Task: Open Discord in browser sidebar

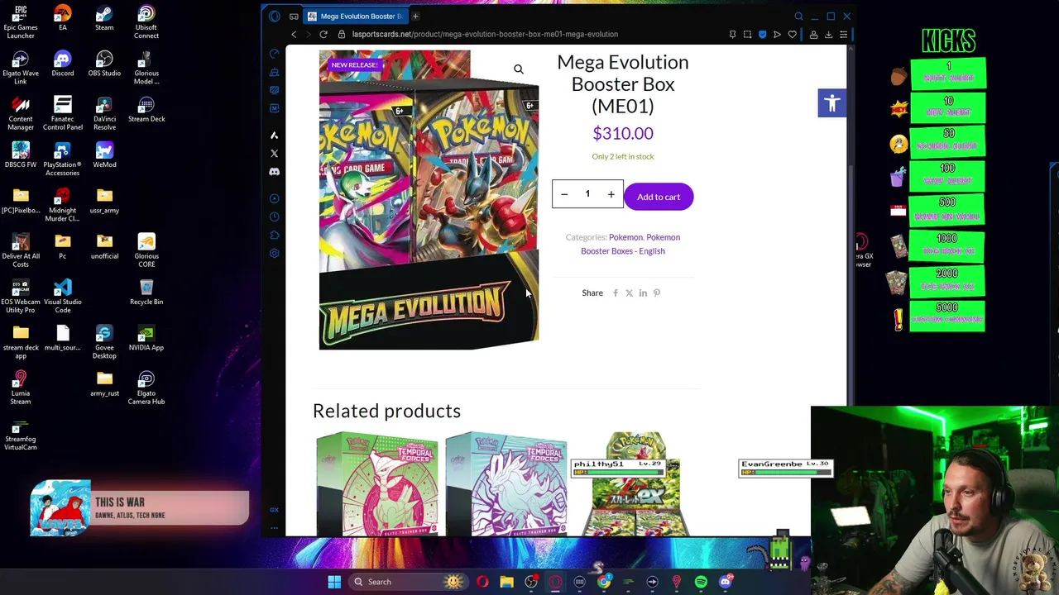Action: click(x=275, y=171)
